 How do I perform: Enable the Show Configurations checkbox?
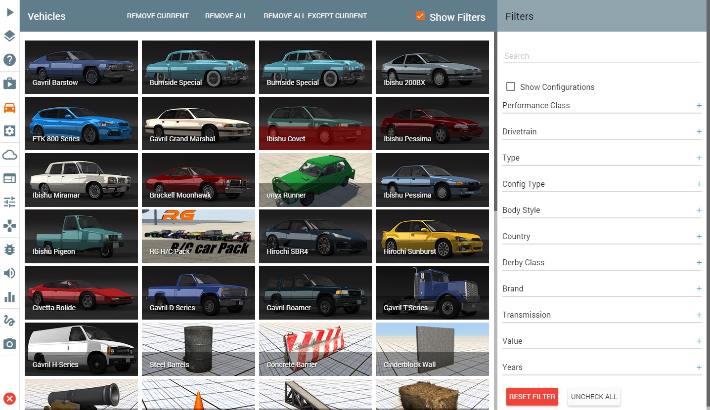[x=511, y=87]
